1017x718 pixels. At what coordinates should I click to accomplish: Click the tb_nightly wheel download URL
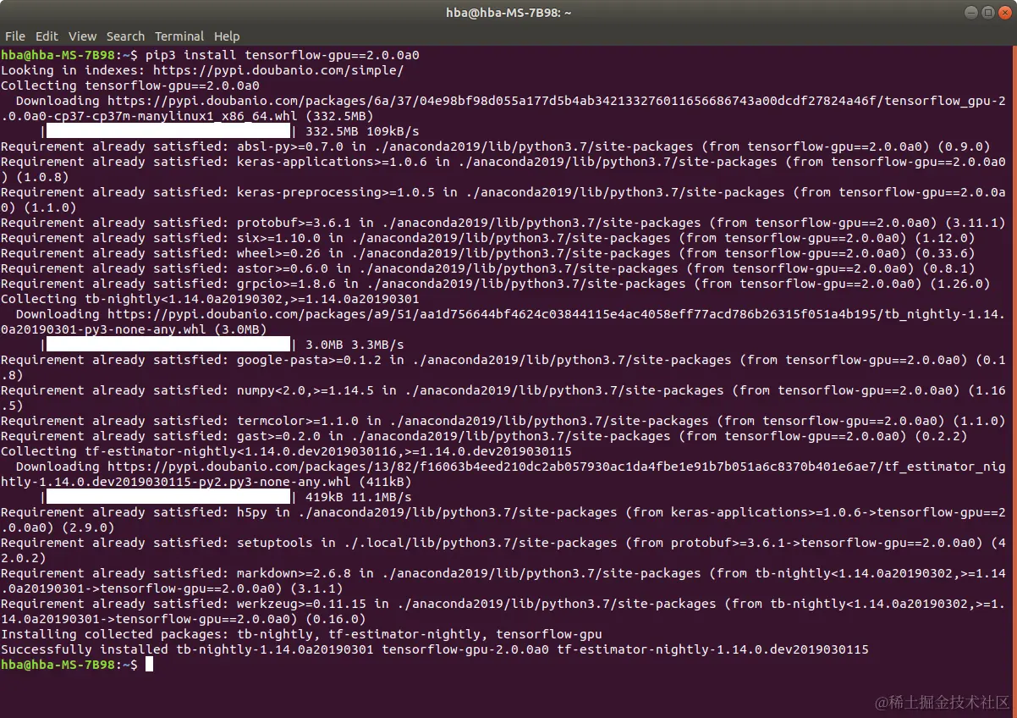503,322
